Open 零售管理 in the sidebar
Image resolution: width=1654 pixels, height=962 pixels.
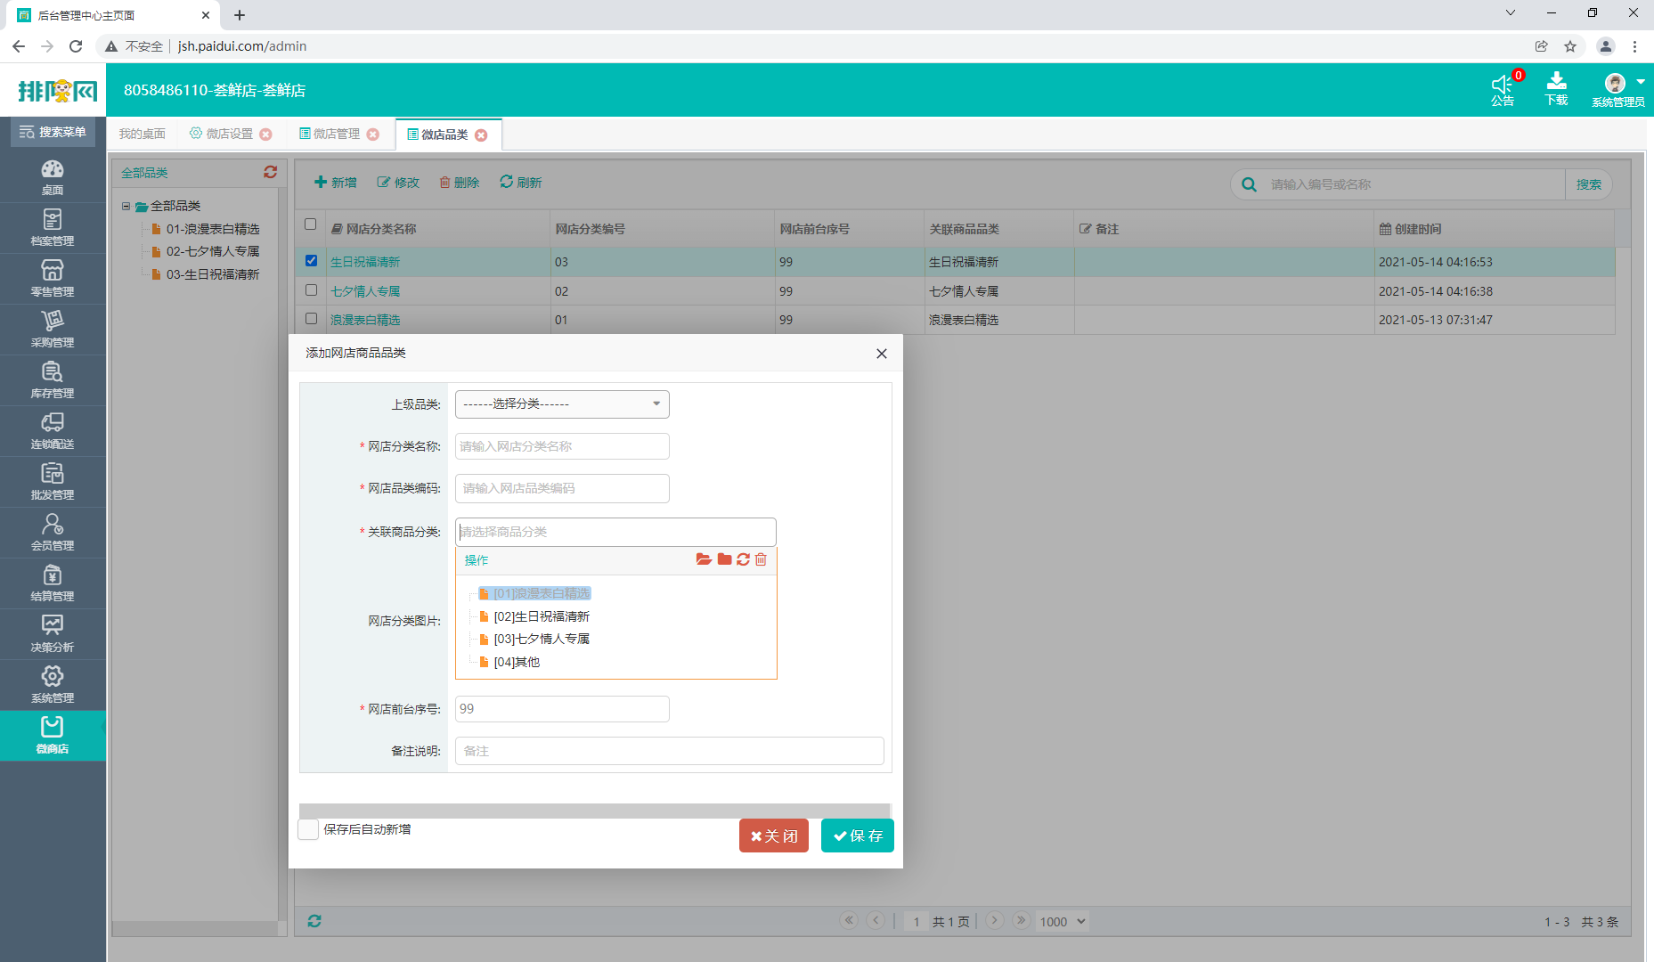click(x=53, y=279)
